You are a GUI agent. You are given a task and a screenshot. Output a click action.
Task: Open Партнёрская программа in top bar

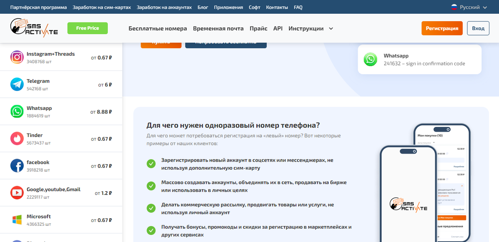pos(39,7)
